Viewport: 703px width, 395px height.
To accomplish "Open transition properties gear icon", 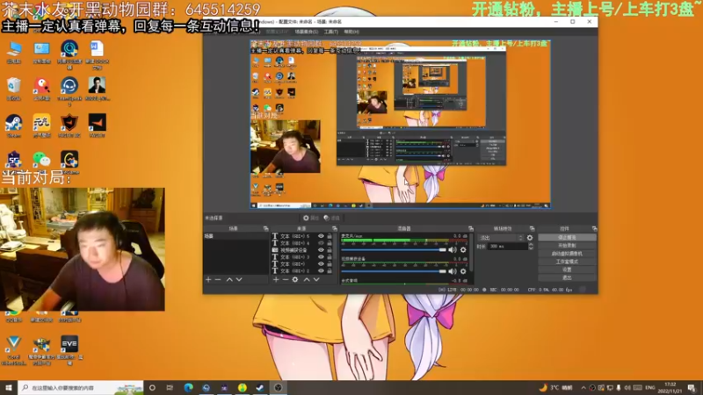I will (x=530, y=238).
